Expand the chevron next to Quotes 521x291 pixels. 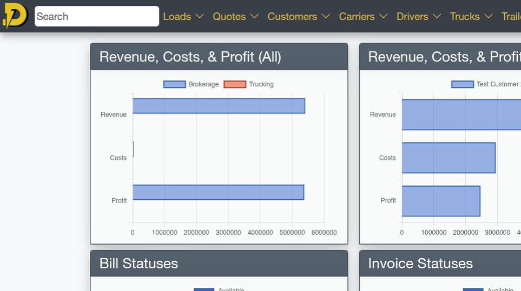coord(254,16)
